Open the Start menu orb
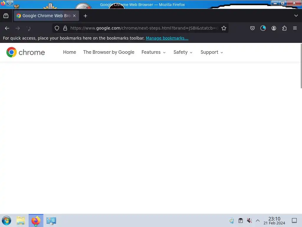 coord(6,220)
